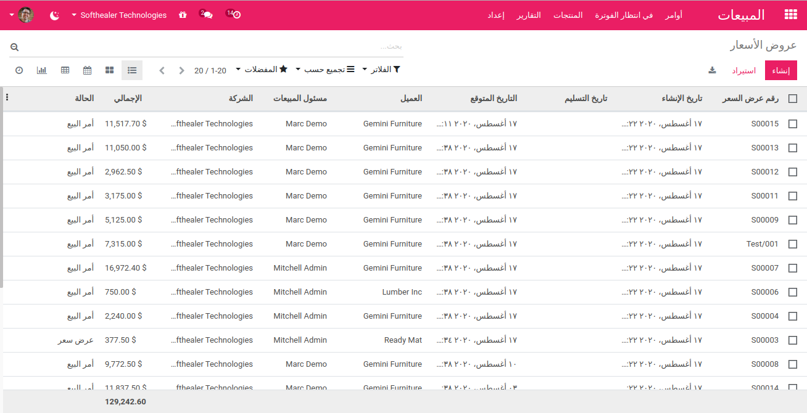Viewport: 807px width, 413px height.
Task: Click the عرض سعر status cell
Action: (x=76, y=340)
